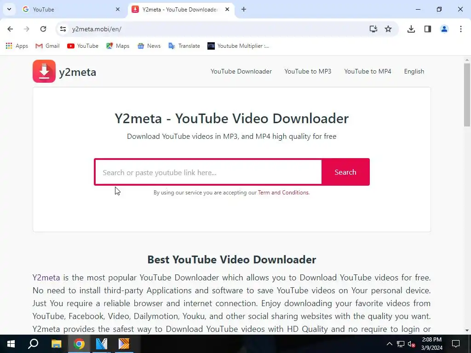Screen dimensions: 471x353
Task: Switch to the YouTube browser tab
Action: [71, 9]
